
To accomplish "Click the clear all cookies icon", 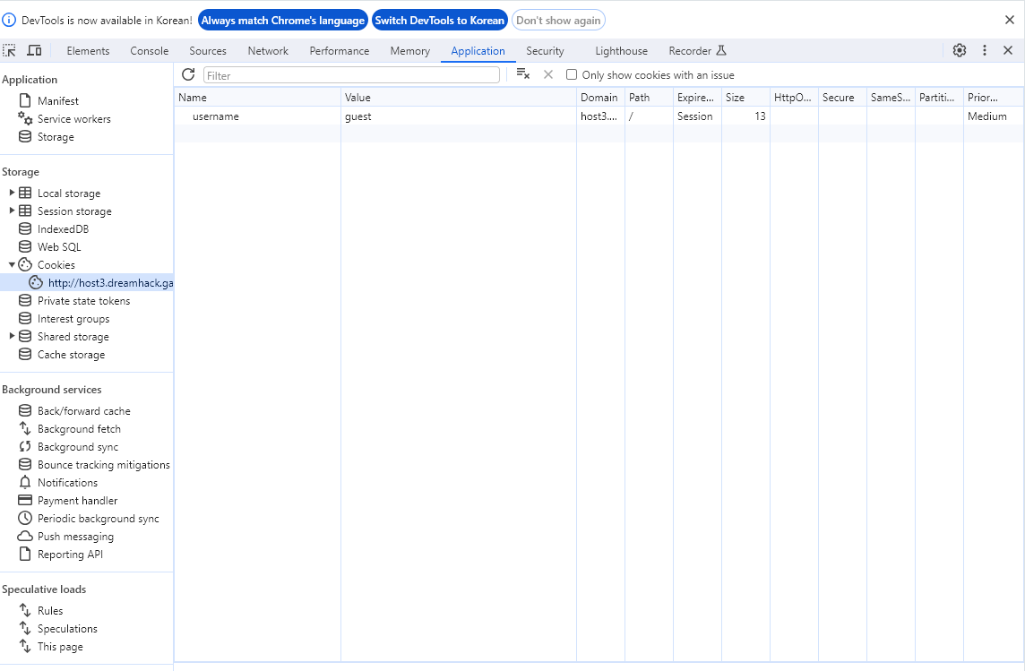I will click(523, 74).
